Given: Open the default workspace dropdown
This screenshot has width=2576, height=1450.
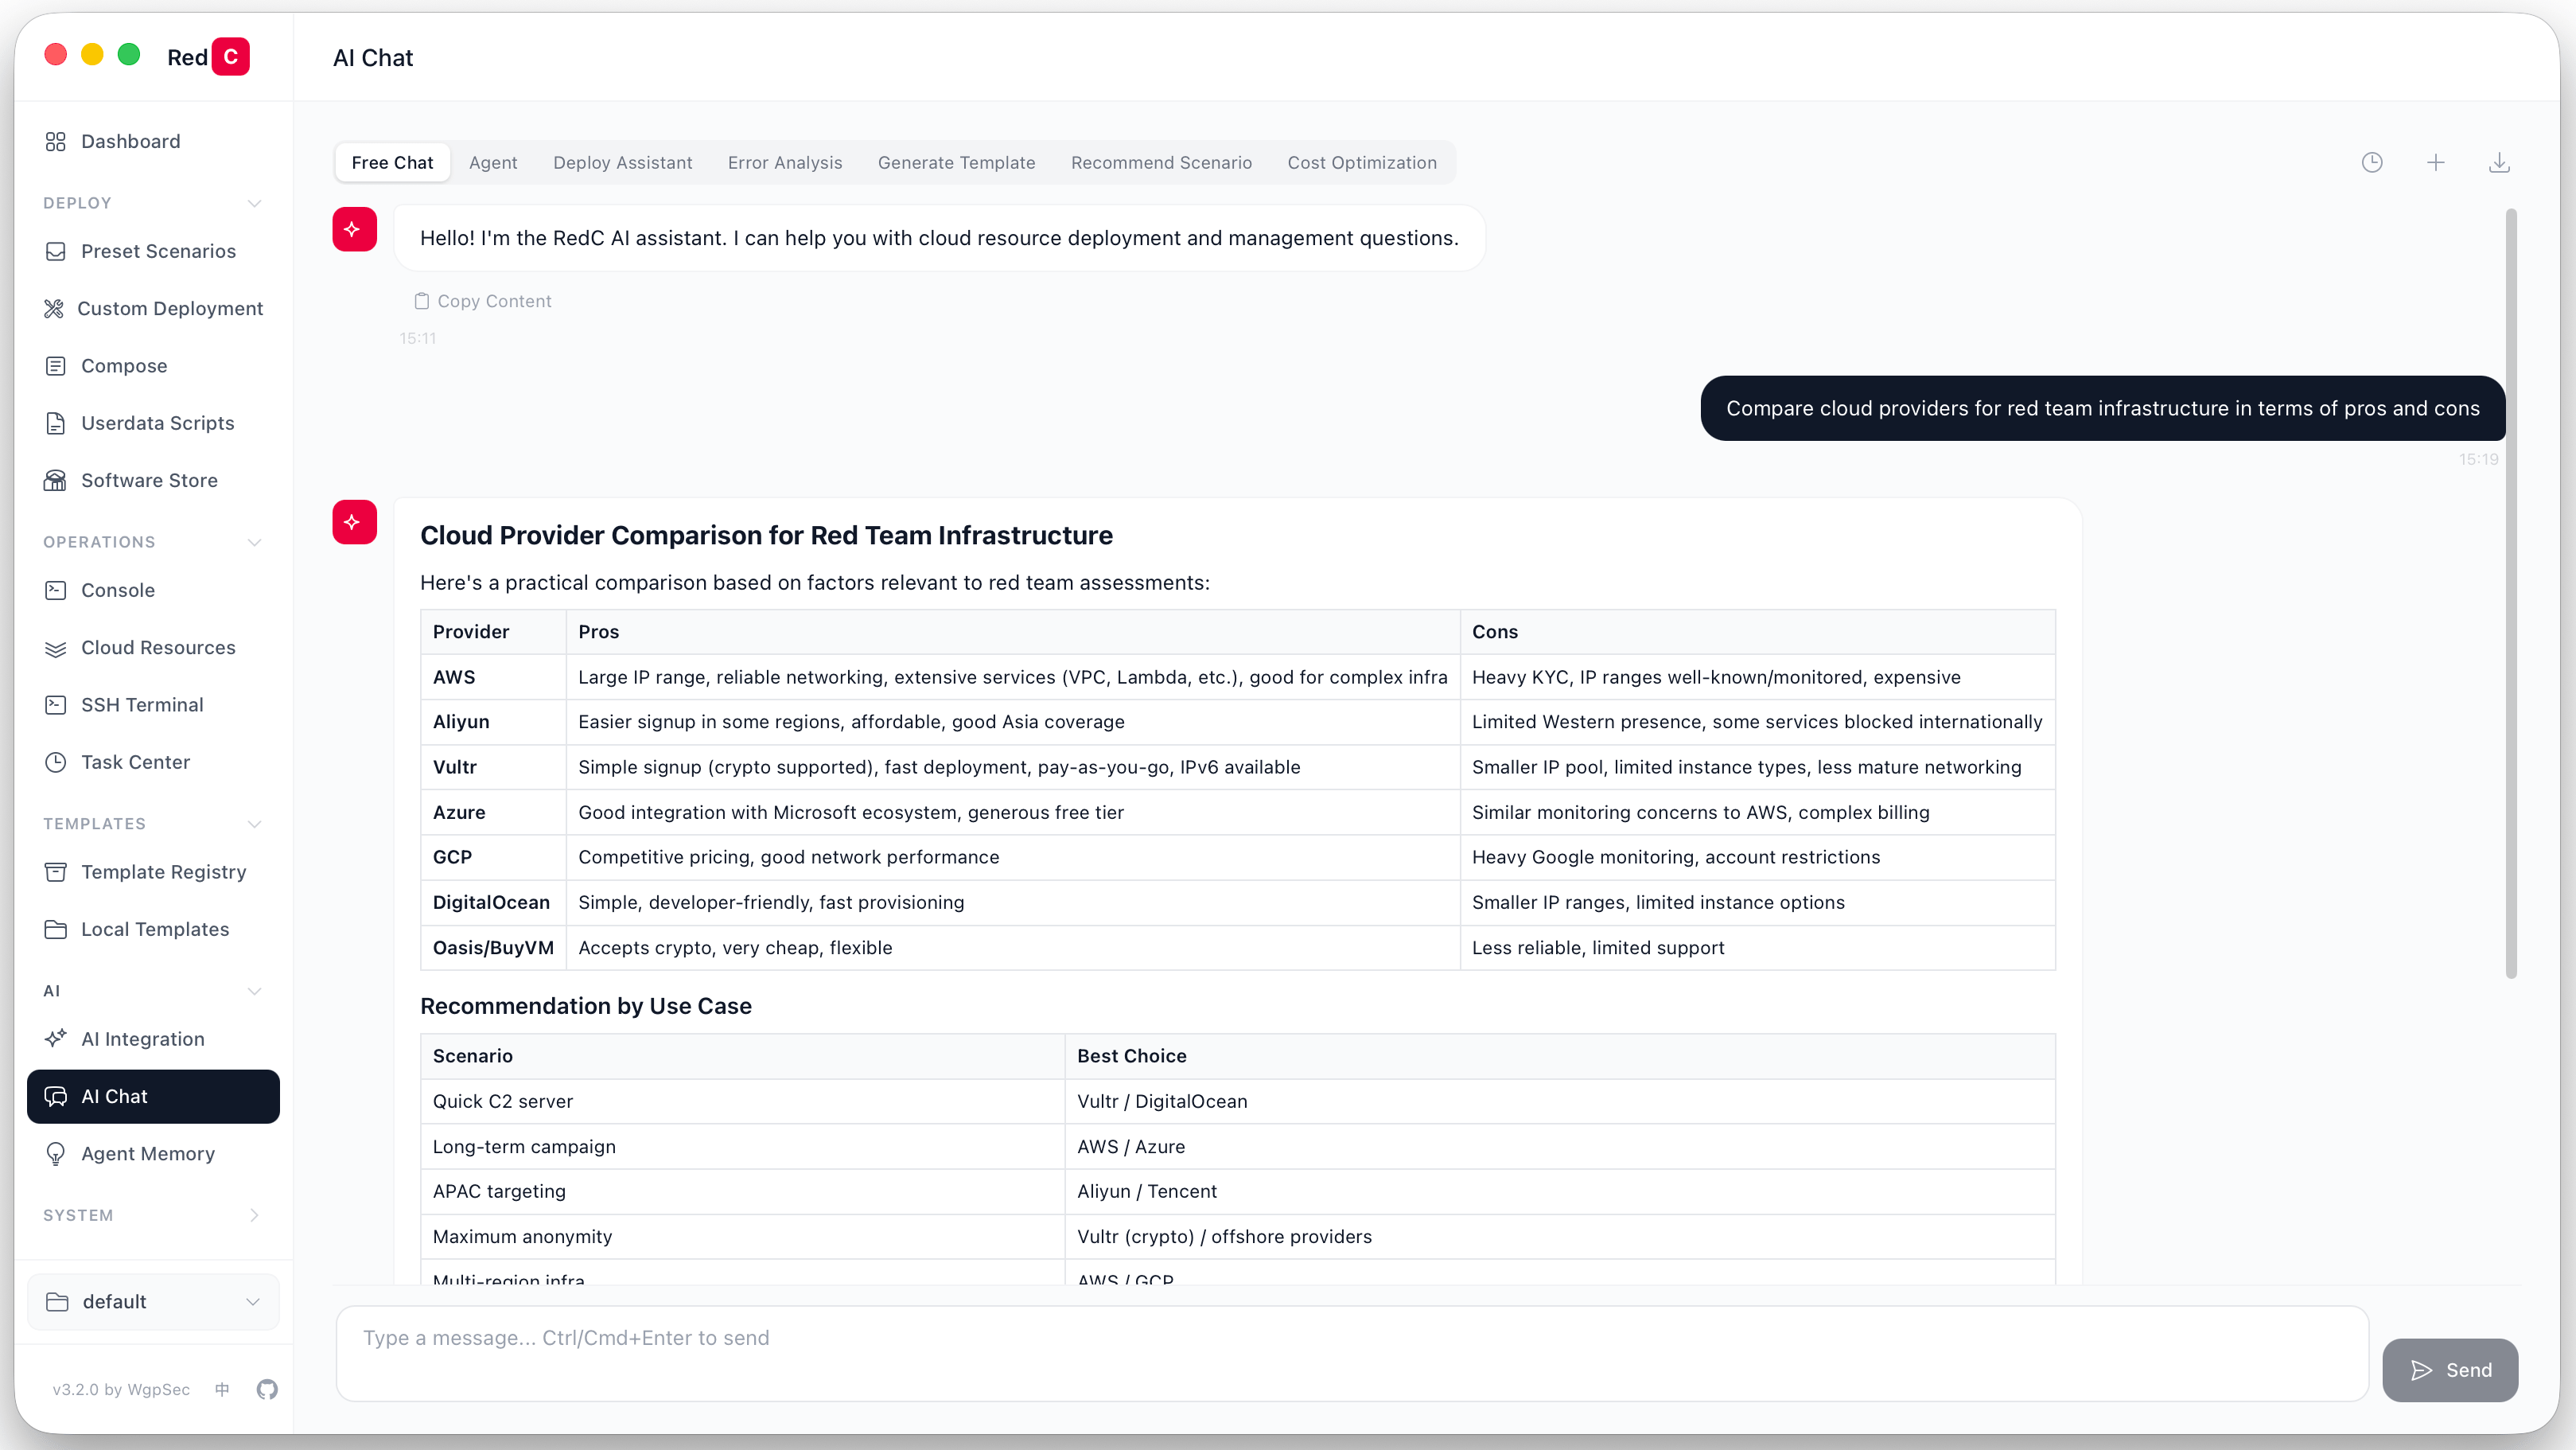Looking at the screenshot, I should click(x=152, y=1301).
